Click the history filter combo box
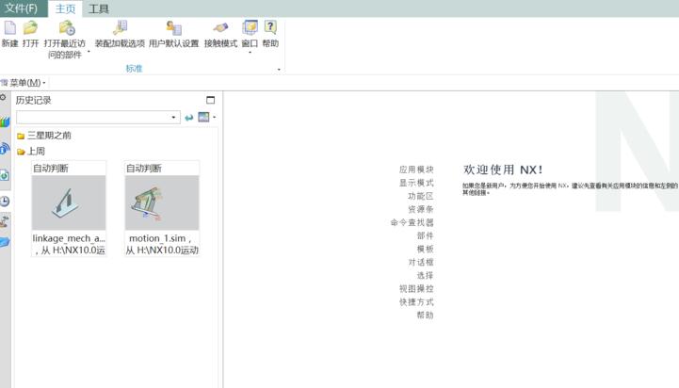The width and height of the screenshot is (679, 388). (98, 117)
